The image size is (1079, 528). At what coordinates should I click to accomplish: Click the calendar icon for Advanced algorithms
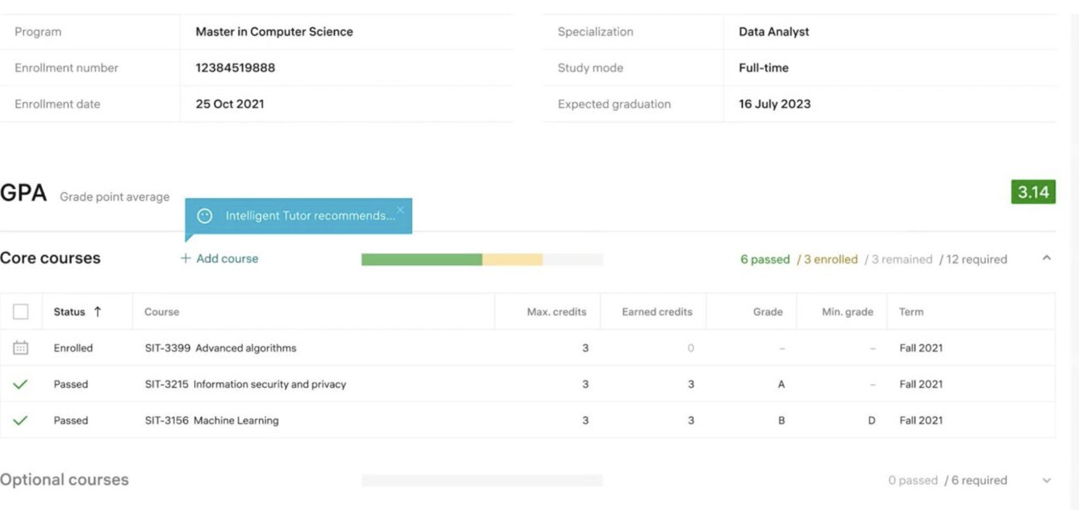(x=21, y=348)
